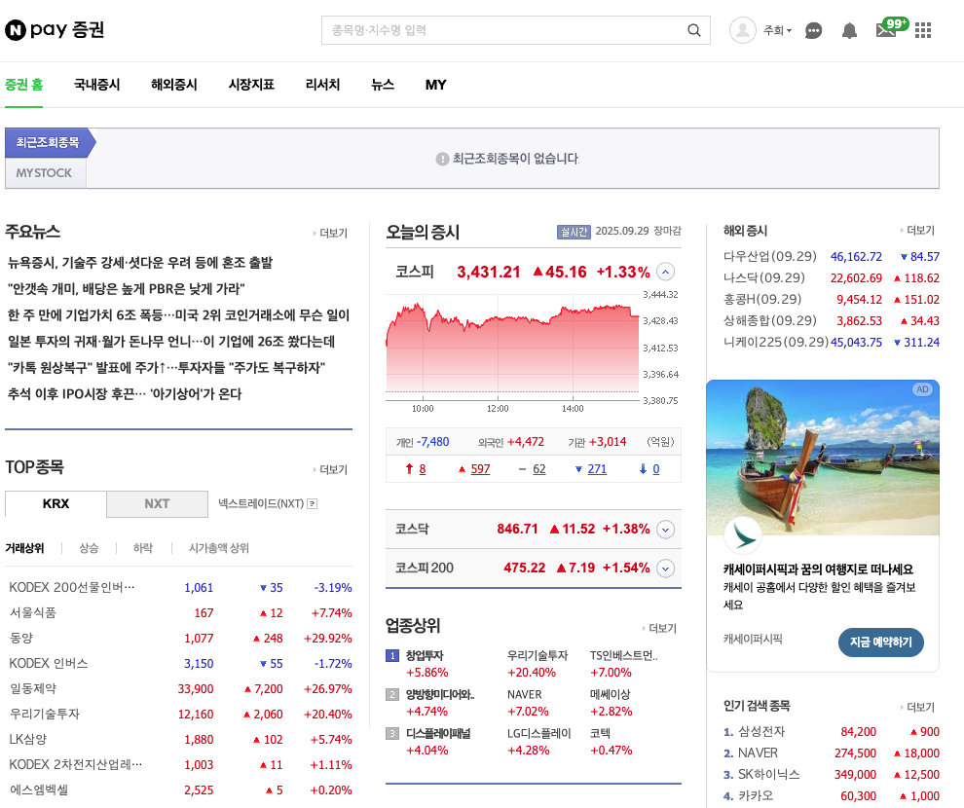
Task: Open the 국내증시 menu
Action: (96, 85)
